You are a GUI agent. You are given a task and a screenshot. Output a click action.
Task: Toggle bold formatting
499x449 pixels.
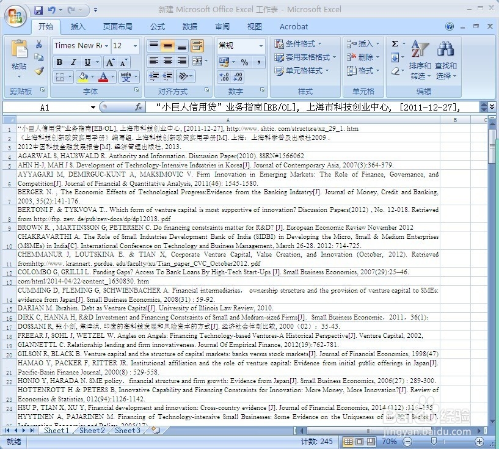(59, 62)
